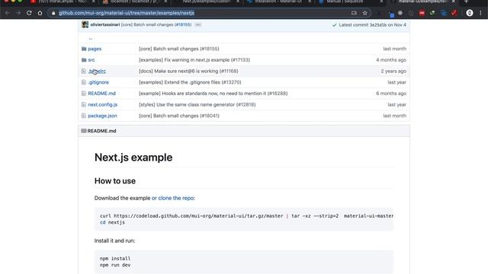Click the .gitignore file icon
The image size is (488, 274).
[84, 82]
